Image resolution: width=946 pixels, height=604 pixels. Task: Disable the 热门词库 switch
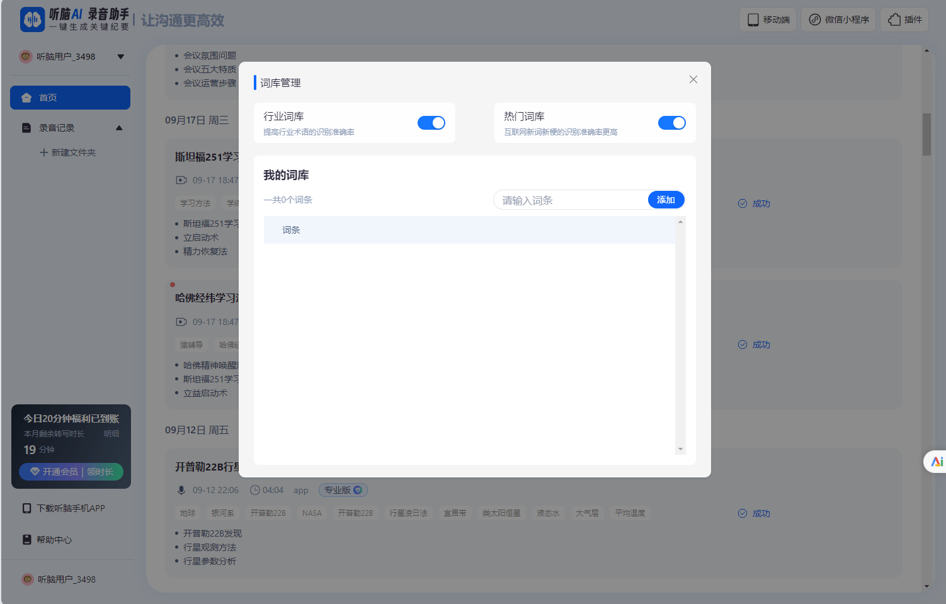coord(671,123)
